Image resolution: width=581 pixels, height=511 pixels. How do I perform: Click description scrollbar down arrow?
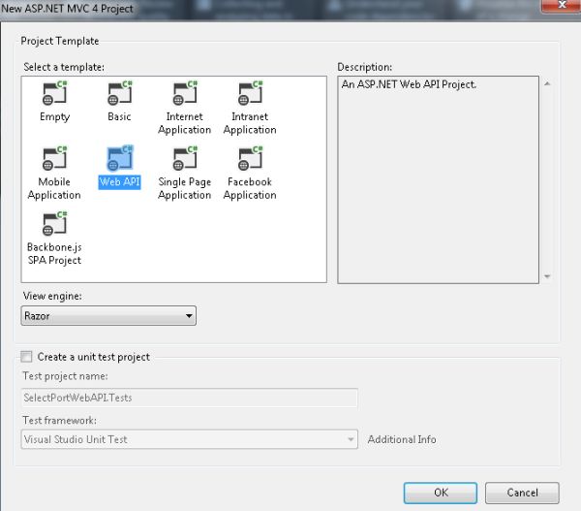pyautogui.click(x=547, y=276)
